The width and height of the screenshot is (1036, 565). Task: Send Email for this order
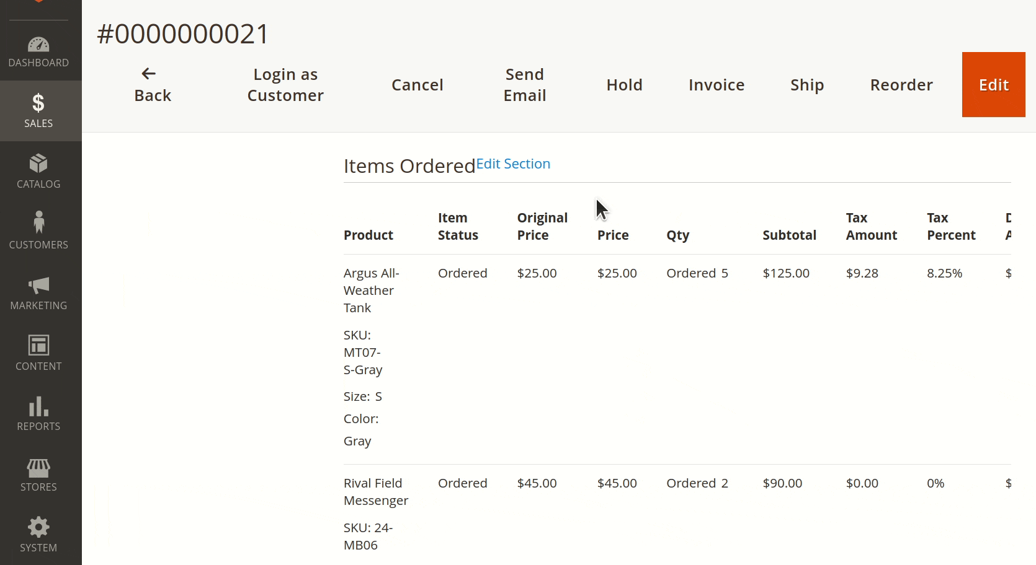[524, 84]
